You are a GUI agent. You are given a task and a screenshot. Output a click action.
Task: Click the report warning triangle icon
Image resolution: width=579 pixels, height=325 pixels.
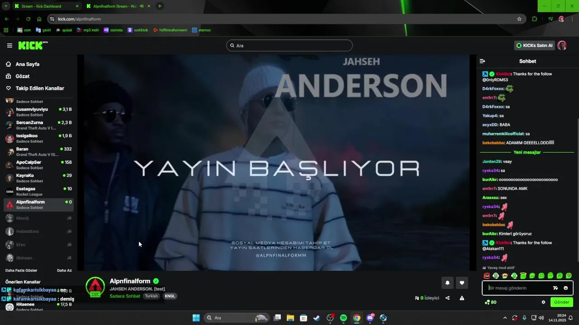[x=462, y=298]
